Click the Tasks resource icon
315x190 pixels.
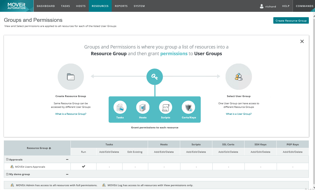120,107
